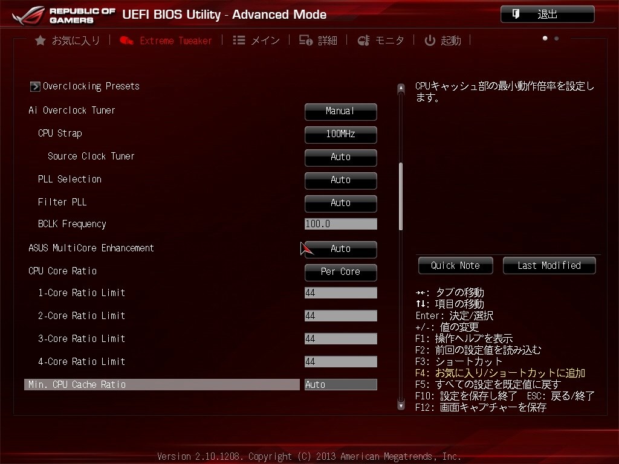Select Ai Overclock Tuner label
Viewport: 619px width, 464px height.
click(72, 110)
